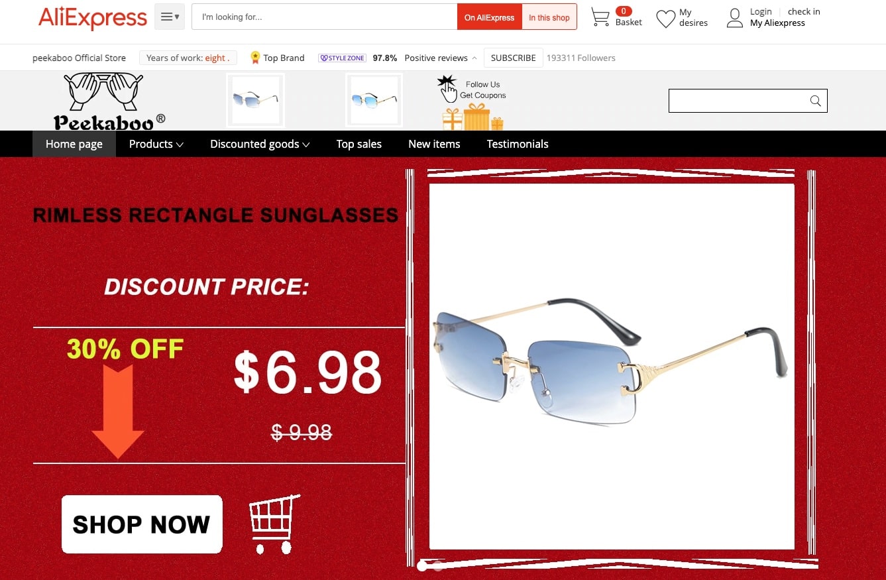Click the AliExpress logo
This screenshot has width=886, height=580.
[x=93, y=18]
